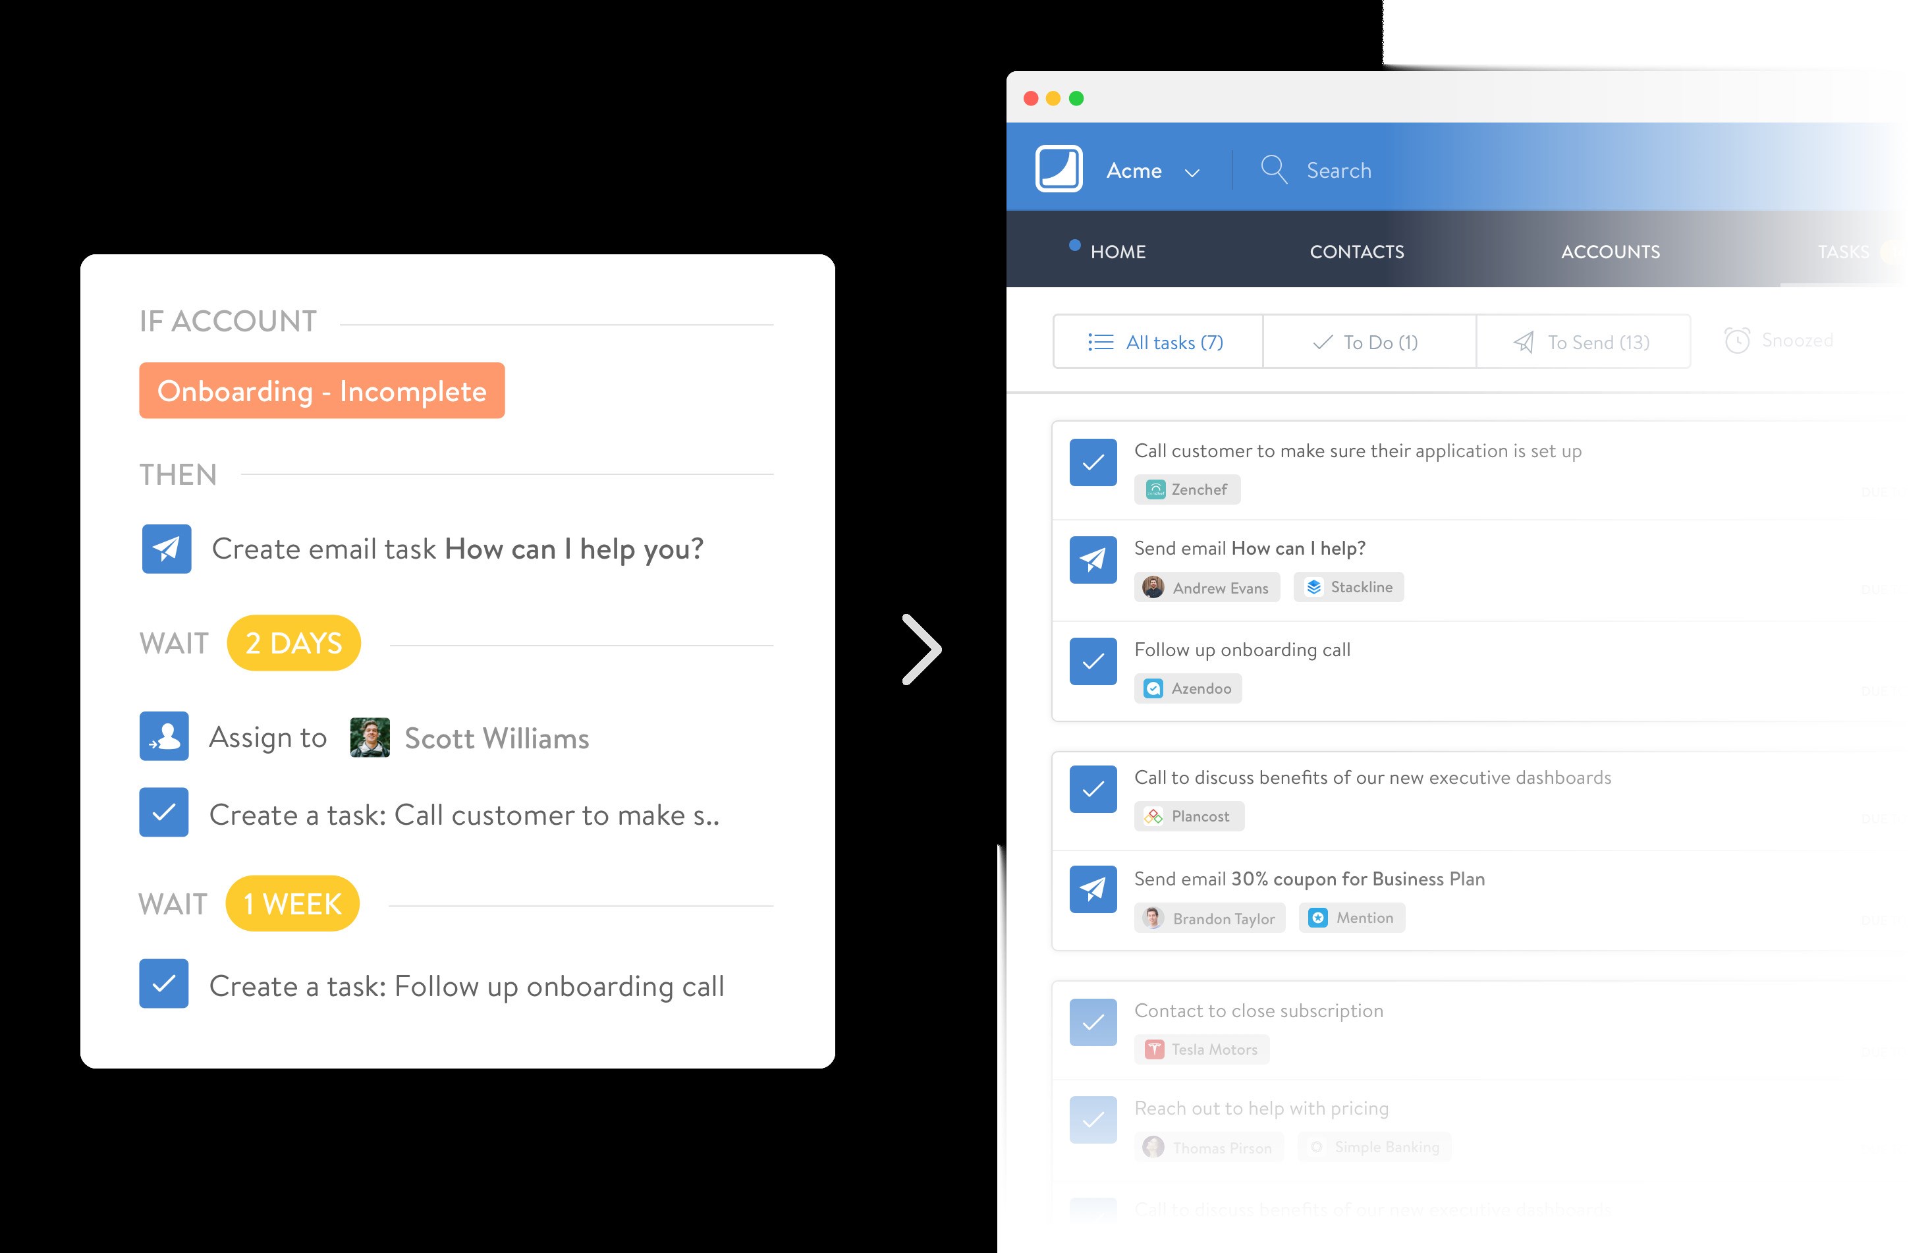Viewport: 1930px width, 1253px height.
Task: Click the Salesflare logo icon in header
Action: [x=1059, y=169]
